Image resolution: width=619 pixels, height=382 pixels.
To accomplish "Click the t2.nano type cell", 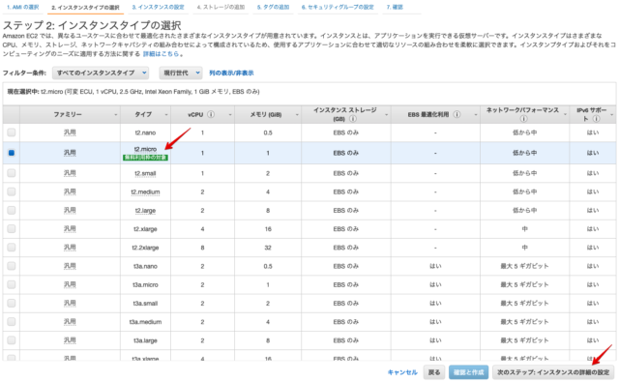I will 145,132.
